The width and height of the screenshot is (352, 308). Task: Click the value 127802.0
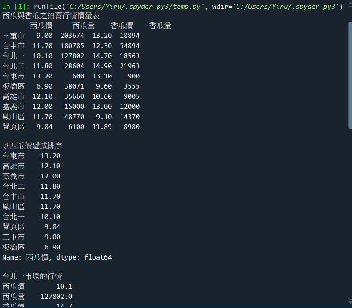[x=56, y=297]
